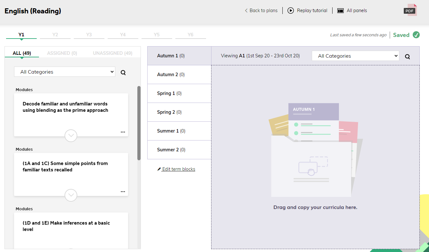Viewport: 429px width, 252px height.
Task: Click the Replay tutorial play icon
Action: (291, 11)
